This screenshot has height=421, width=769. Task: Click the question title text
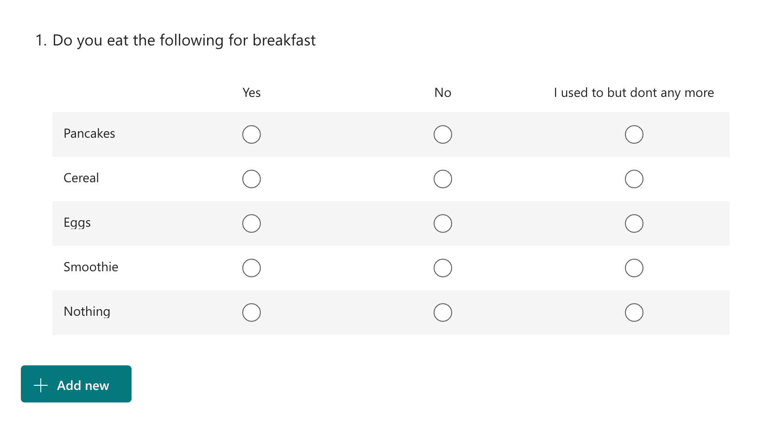(x=175, y=40)
